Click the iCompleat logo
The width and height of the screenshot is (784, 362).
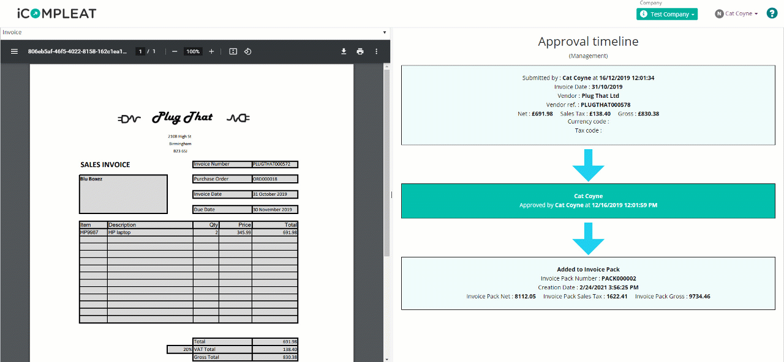click(56, 13)
